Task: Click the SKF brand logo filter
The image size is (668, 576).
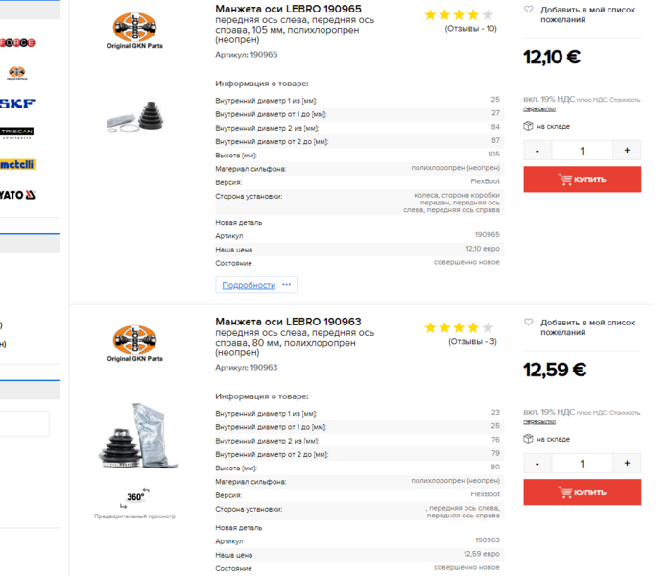Action: [16, 102]
